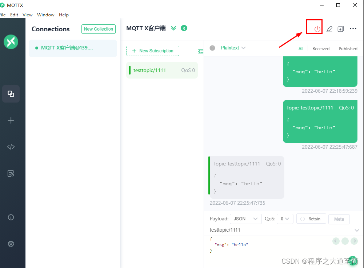Collapse the subscription list panel icon

pos(201,51)
